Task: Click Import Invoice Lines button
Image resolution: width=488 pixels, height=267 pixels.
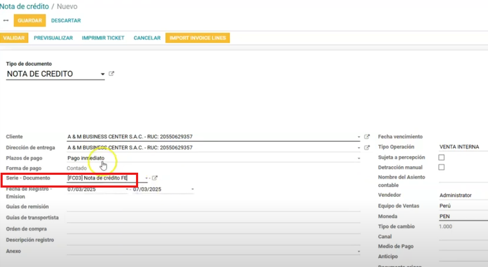Action: point(198,38)
